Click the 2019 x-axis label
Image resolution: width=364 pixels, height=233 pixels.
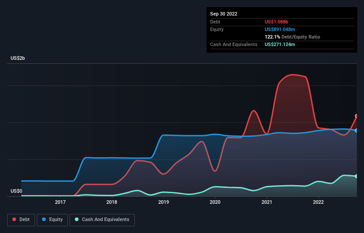click(x=164, y=202)
